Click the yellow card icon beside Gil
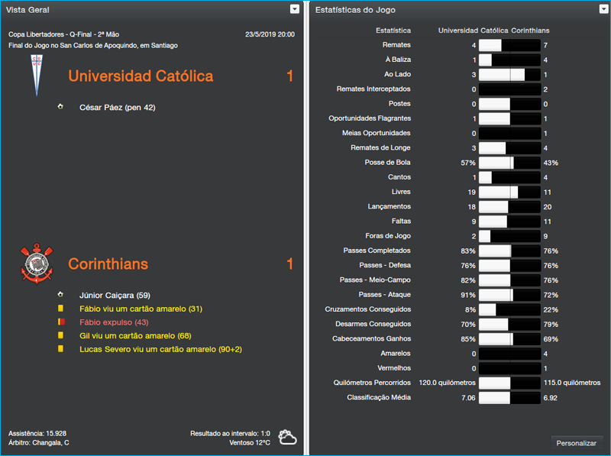Viewport: 611px width, 456px height. pos(61,336)
